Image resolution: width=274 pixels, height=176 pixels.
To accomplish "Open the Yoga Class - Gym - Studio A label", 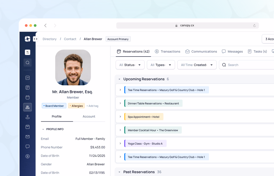I will 145,143.
